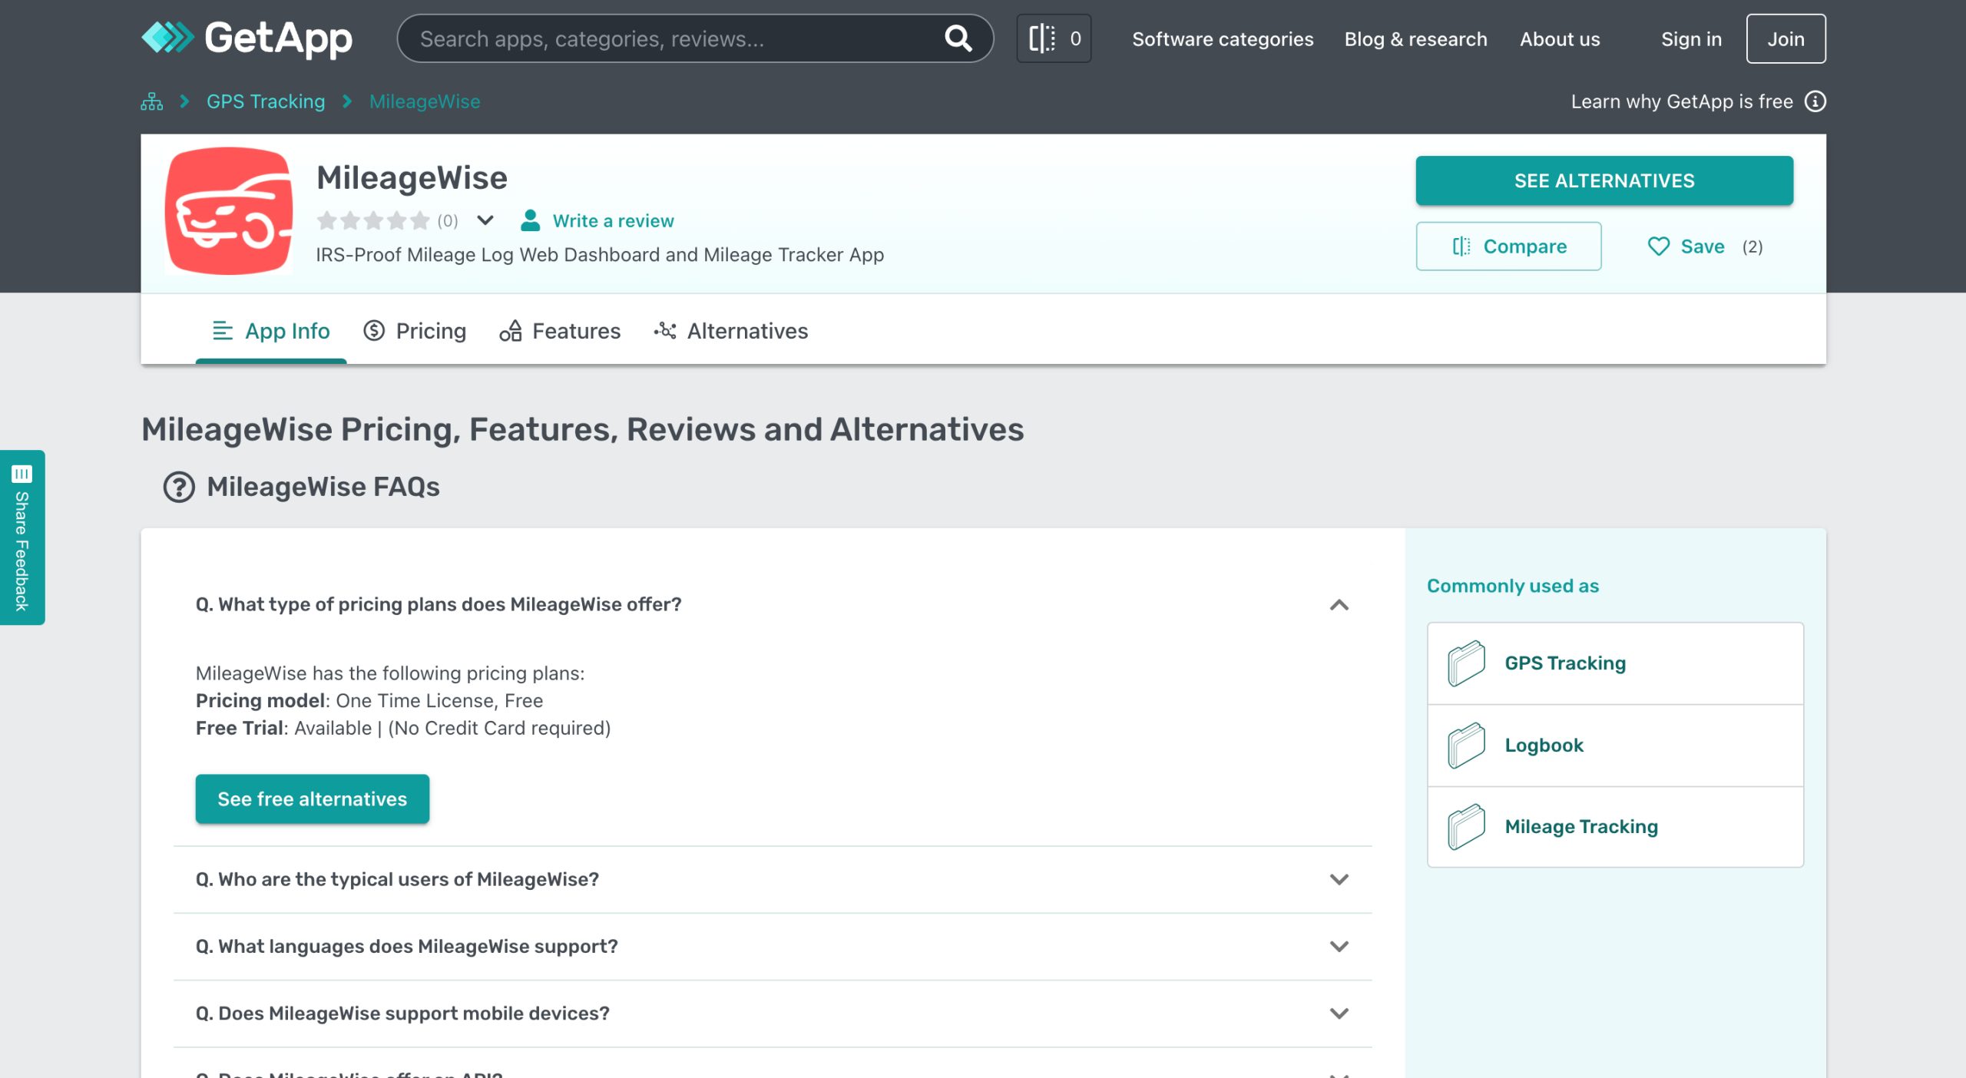Click the MileageWise app logo
The width and height of the screenshot is (1966, 1078).
229,211
